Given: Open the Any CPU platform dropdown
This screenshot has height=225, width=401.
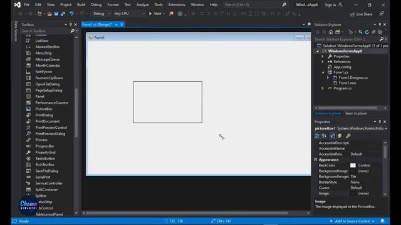Looking at the screenshot, I should [x=130, y=14].
